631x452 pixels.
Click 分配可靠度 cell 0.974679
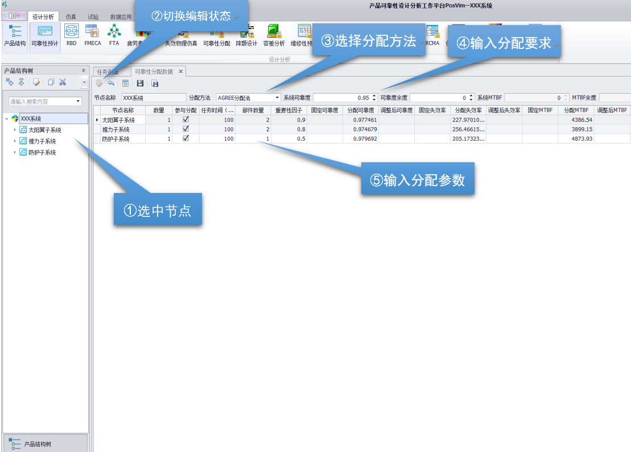pos(361,129)
